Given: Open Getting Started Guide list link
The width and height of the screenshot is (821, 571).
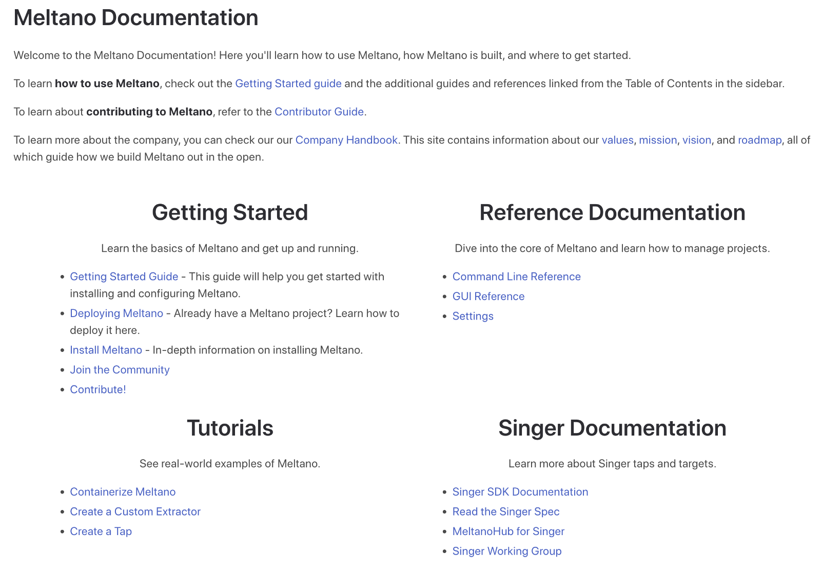Looking at the screenshot, I should [124, 277].
